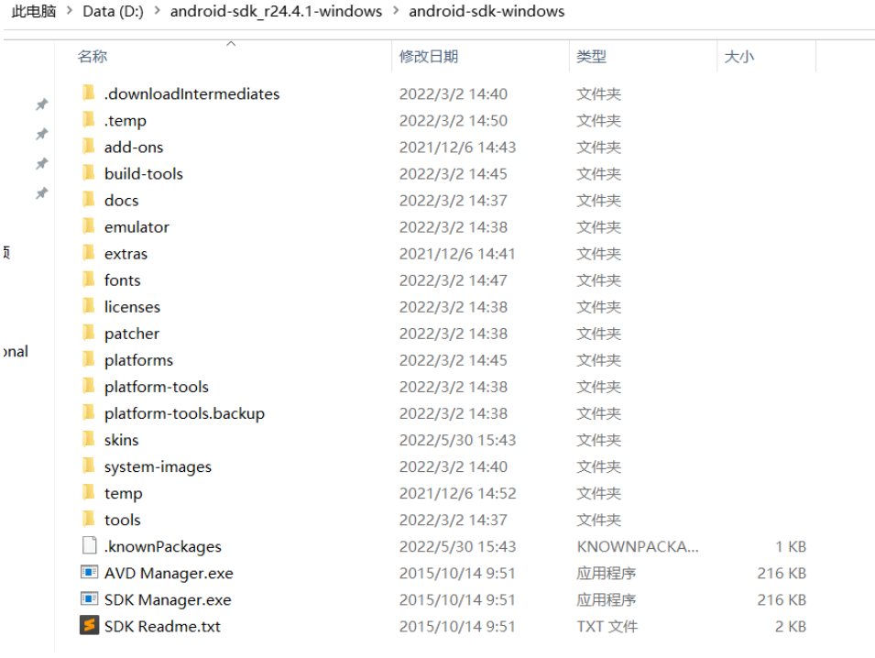This screenshot has height=658, width=875.
Task: Sort by 修改日期 column header
Action: (428, 57)
